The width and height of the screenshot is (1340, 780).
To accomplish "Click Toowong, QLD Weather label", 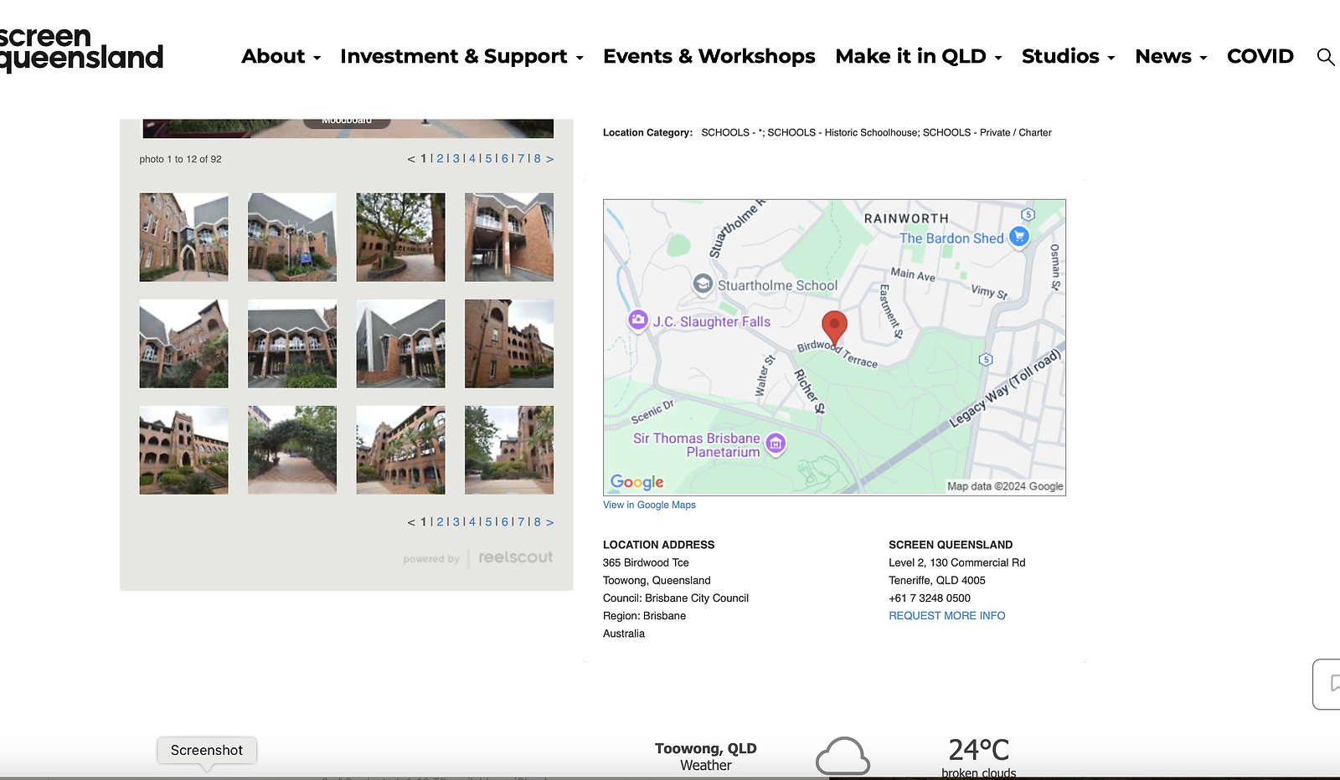I will click(705, 757).
